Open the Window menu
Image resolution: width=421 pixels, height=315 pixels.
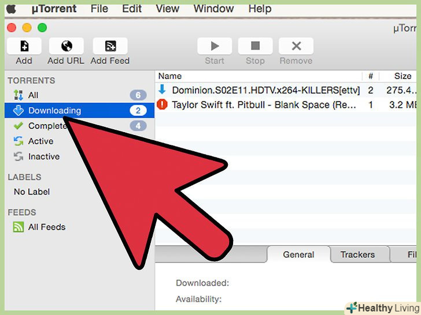pos(213,9)
